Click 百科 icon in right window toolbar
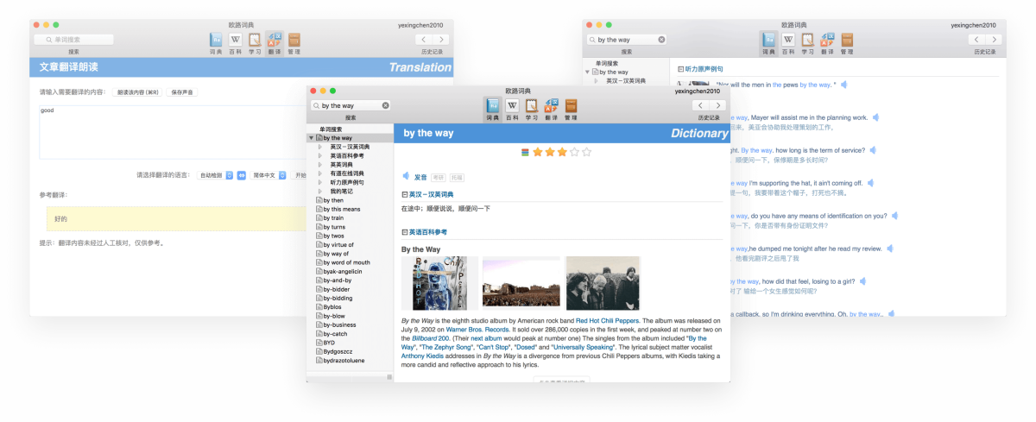The height and width of the screenshot is (422, 1036). [788, 40]
